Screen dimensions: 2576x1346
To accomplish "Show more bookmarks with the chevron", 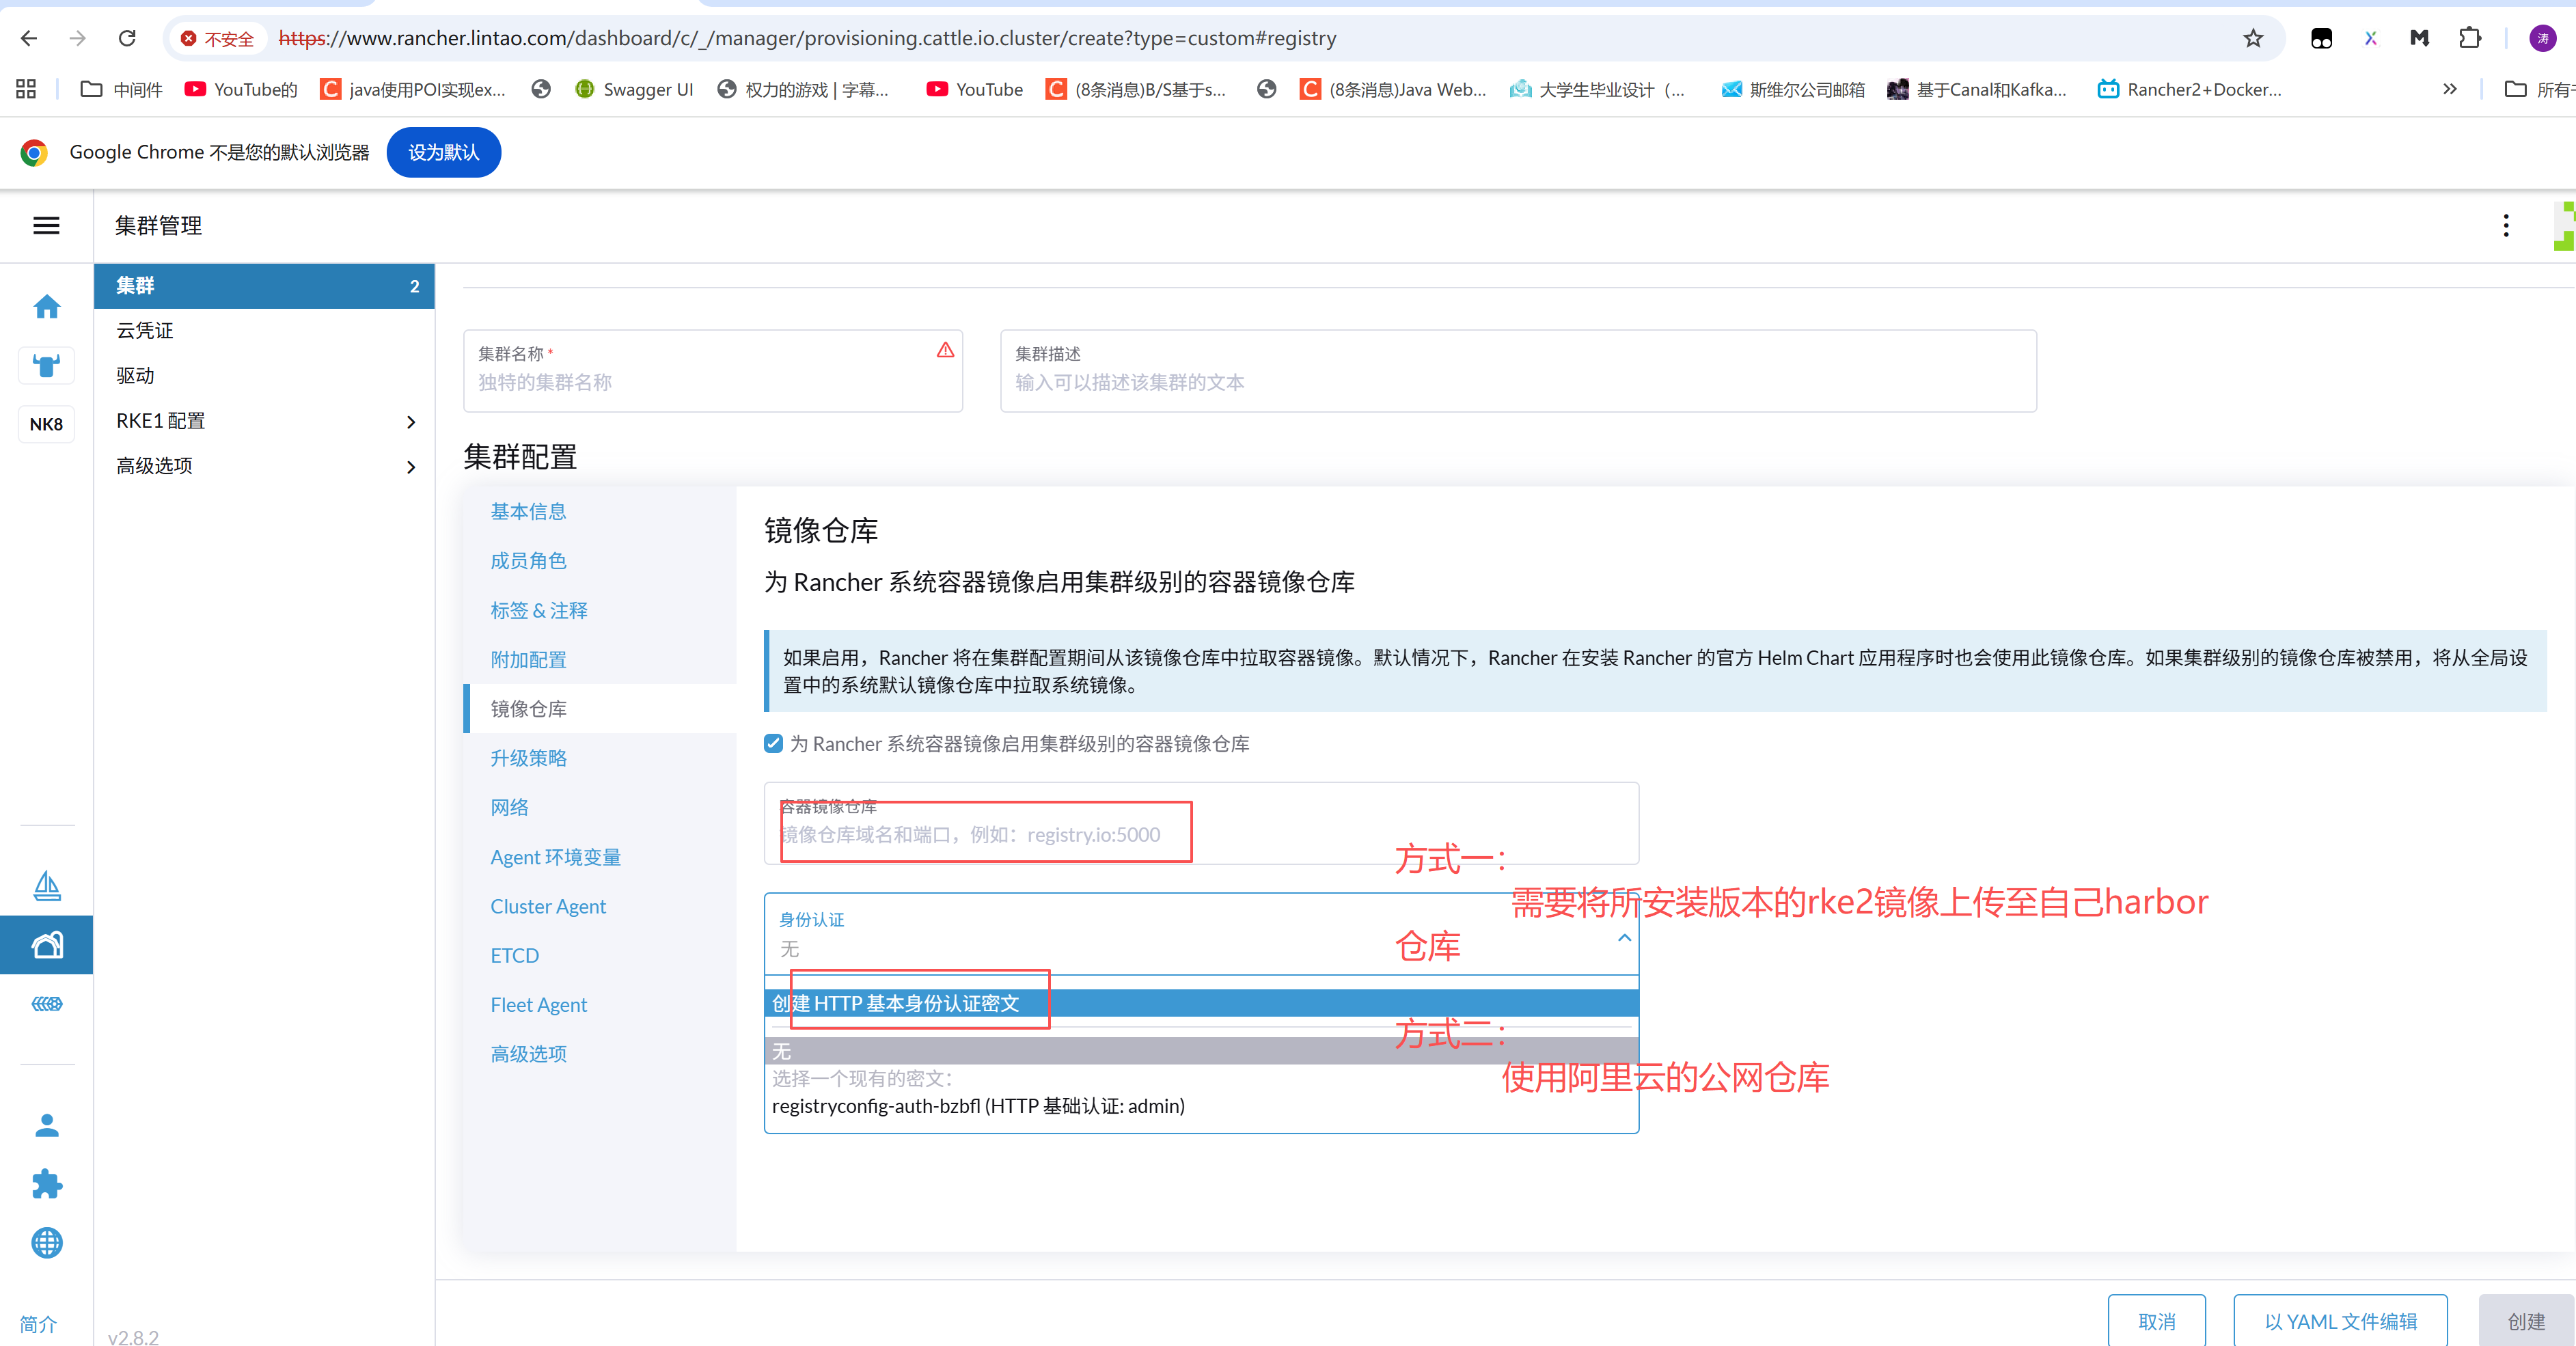I will [2449, 89].
